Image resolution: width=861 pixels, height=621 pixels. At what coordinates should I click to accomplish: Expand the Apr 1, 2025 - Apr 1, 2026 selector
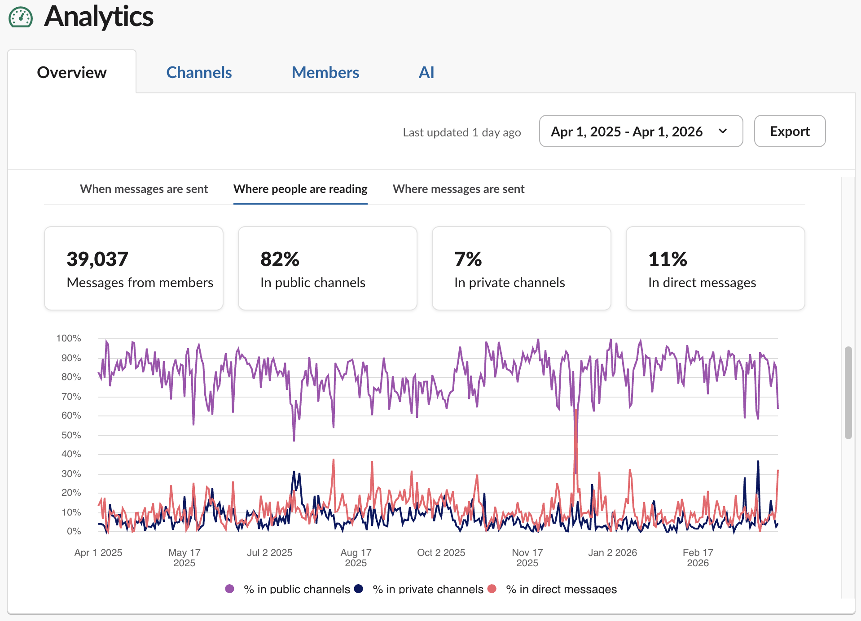pos(641,131)
